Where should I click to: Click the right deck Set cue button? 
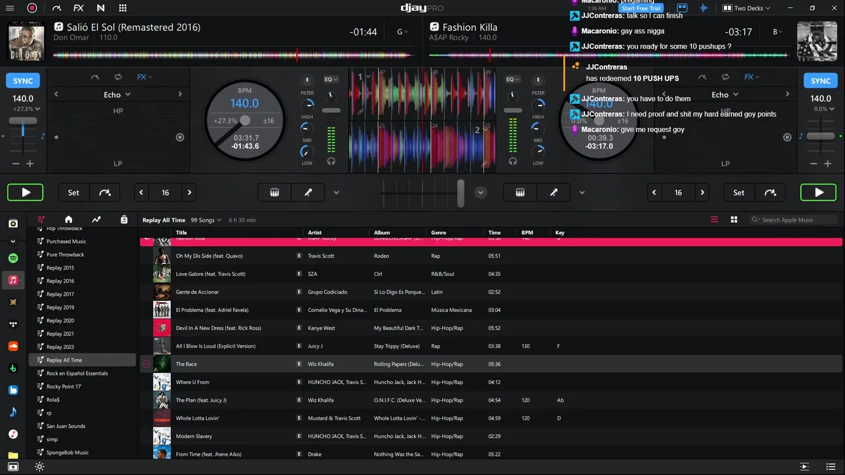[739, 193]
